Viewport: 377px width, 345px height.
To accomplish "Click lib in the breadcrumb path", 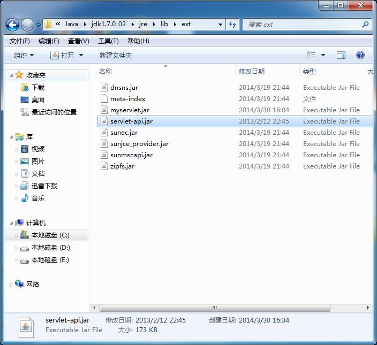I will point(164,24).
